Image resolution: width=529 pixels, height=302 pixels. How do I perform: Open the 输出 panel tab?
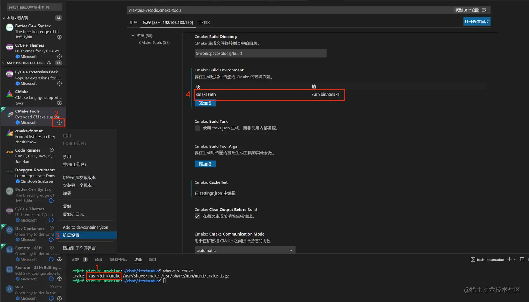pyautogui.click(x=99, y=260)
